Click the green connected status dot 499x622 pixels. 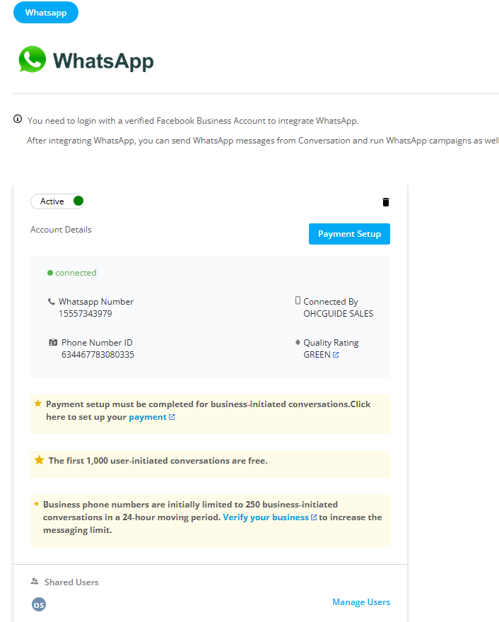click(50, 273)
